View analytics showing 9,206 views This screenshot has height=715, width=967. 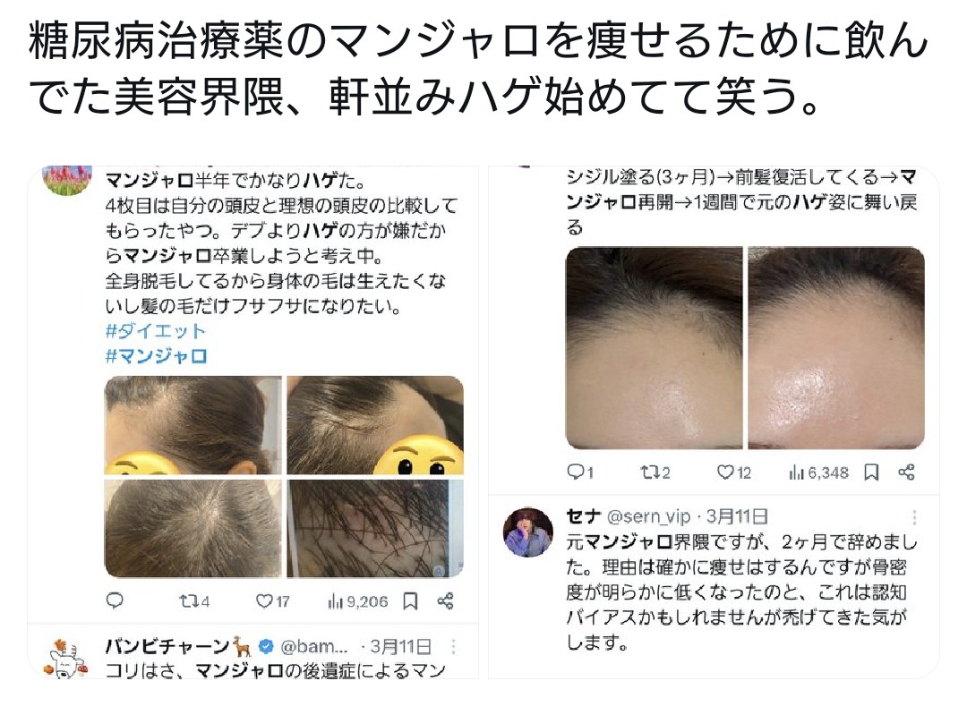point(357,601)
